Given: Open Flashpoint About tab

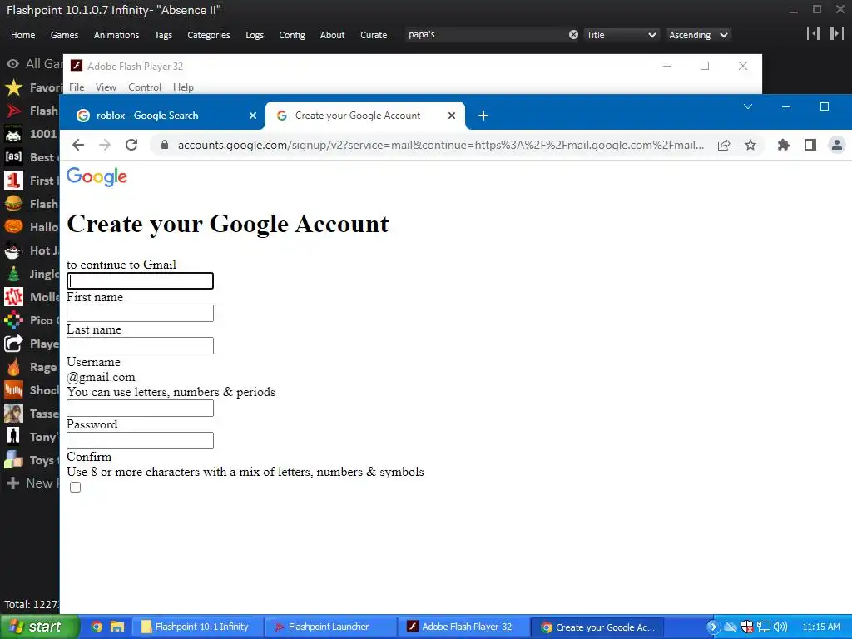Looking at the screenshot, I should (x=332, y=35).
